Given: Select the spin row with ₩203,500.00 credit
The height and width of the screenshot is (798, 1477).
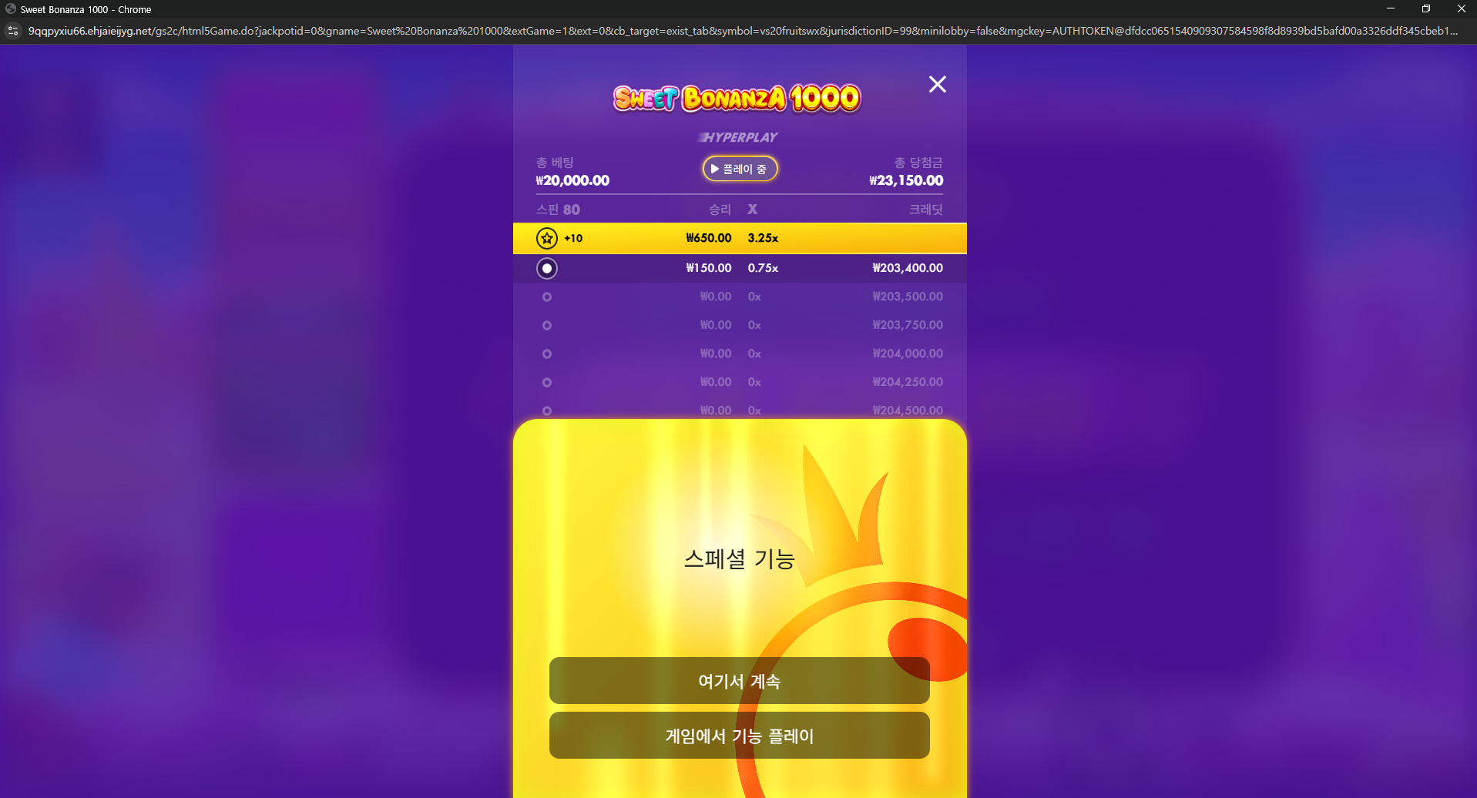Looking at the screenshot, I should coord(740,297).
